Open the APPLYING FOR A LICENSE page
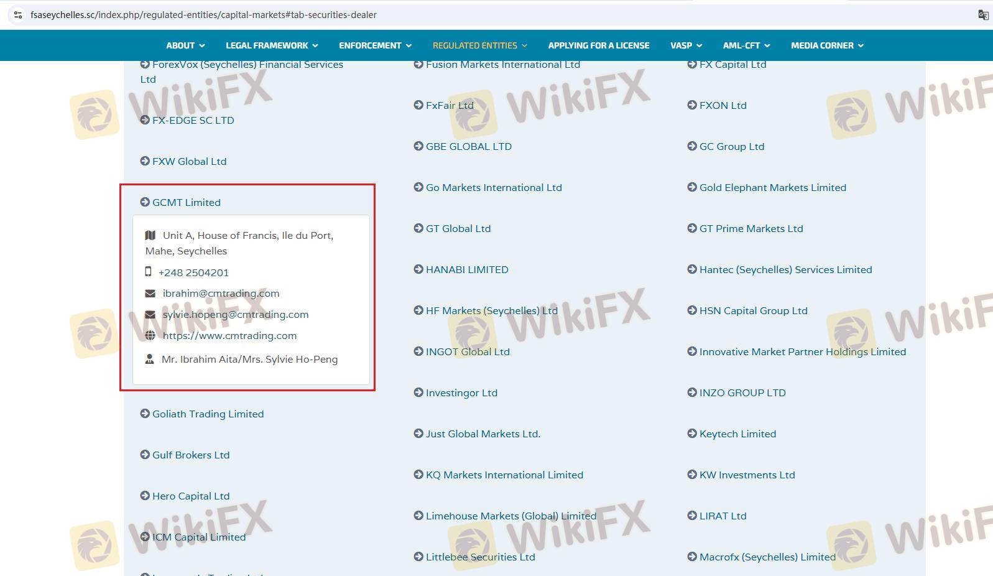Viewport: 993px width, 576px height. click(598, 45)
